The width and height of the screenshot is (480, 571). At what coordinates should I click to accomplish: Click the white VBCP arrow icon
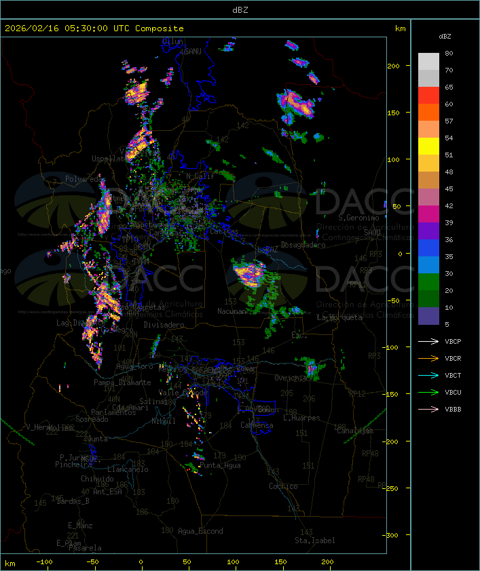(428, 341)
